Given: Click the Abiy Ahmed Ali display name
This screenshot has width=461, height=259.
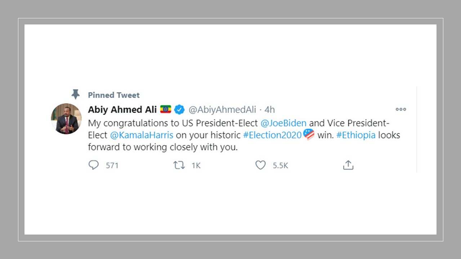Looking at the screenshot, I should tap(122, 109).
